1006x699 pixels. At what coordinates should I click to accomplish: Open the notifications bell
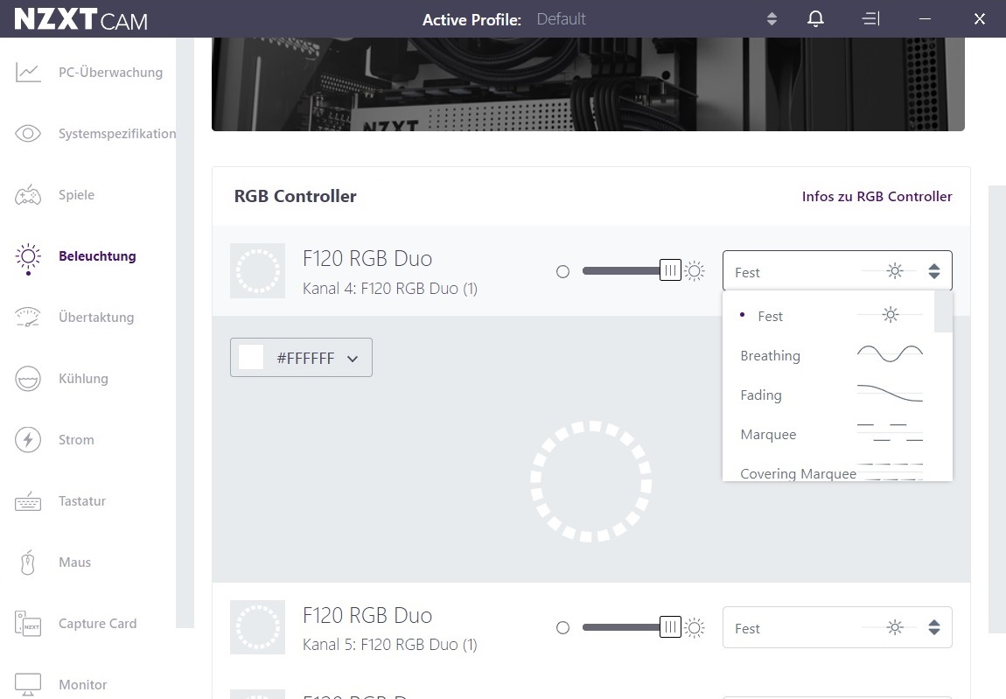click(x=815, y=18)
